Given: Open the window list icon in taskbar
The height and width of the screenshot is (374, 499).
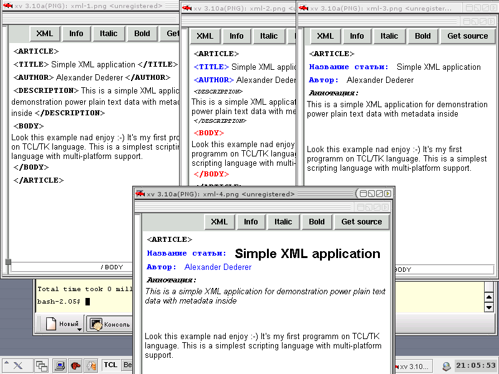Looking at the screenshot, I should tap(42, 366).
